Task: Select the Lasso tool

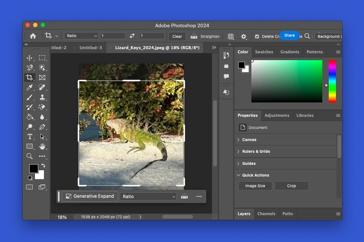Action: pyautogui.click(x=29, y=68)
